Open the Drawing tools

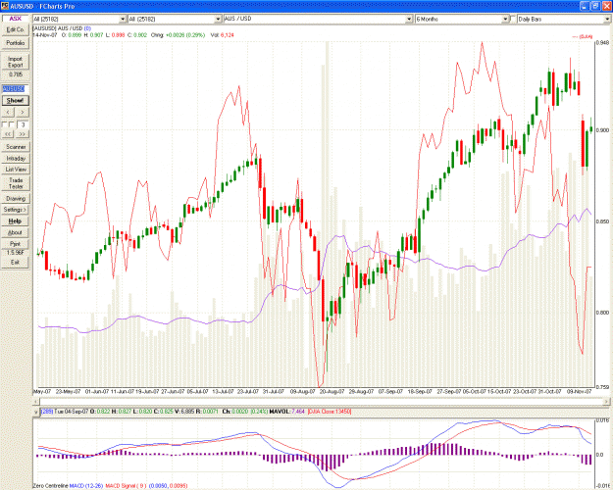click(x=16, y=199)
